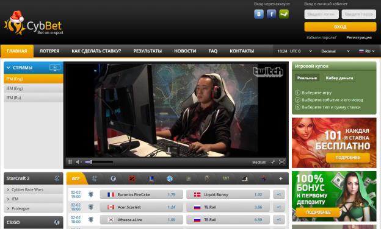Screen dimensions: 381x229
Task: Log in via Steam icon
Action: point(284,14)
